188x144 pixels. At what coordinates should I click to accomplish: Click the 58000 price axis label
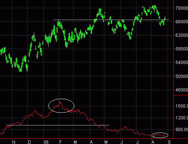182,49
